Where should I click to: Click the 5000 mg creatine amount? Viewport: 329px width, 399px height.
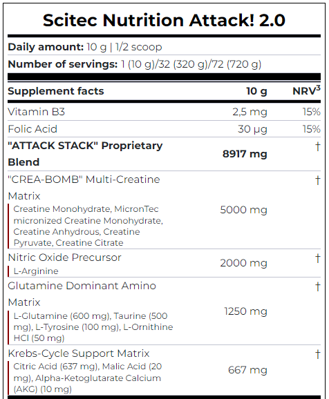[243, 210]
